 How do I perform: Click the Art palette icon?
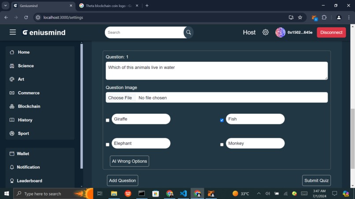pos(12,79)
